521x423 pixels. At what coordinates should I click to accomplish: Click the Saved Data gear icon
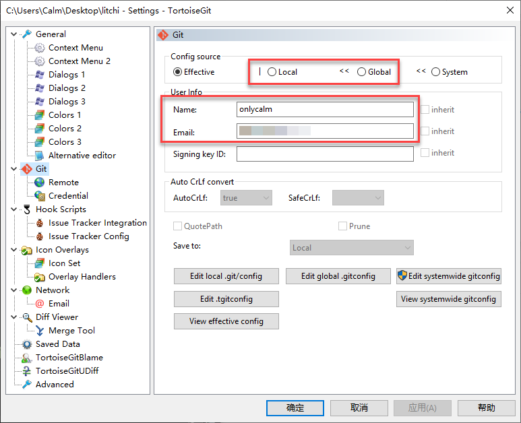[27, 344]
